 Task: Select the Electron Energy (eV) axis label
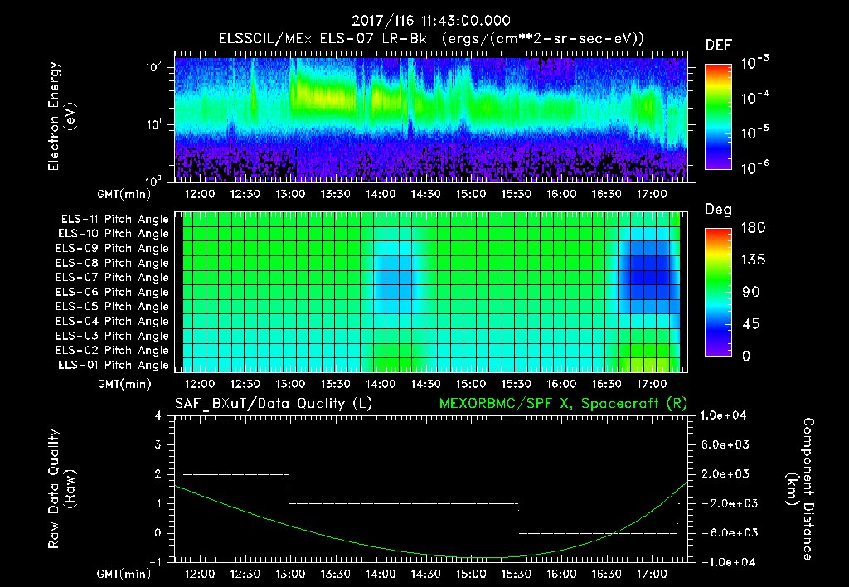(61, 116)
